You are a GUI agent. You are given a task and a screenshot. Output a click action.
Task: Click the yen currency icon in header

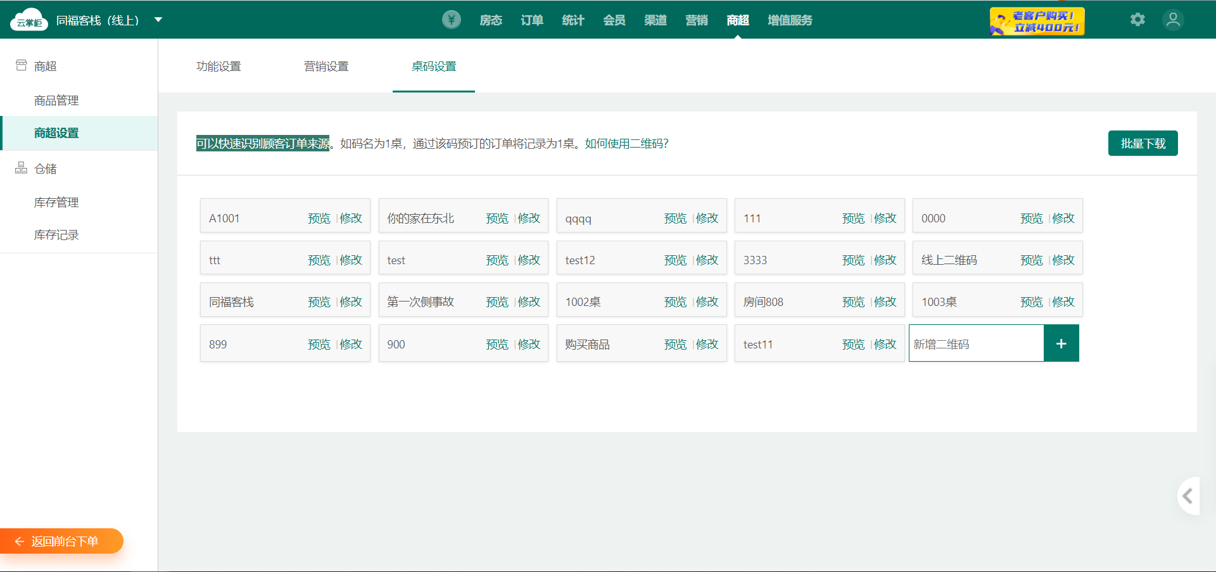[451, 20]
